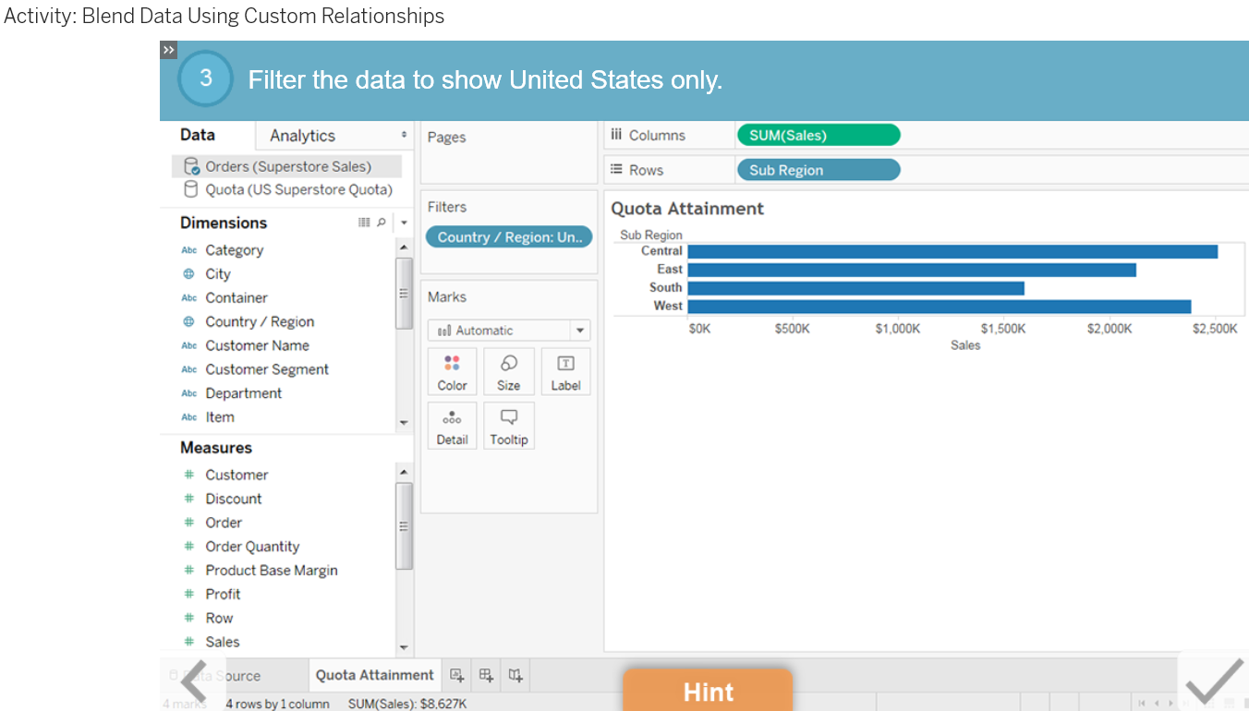The height and width of the screenshot is (711, 1249).
Task: Open the Analytics pane tab
Action: coord(302,136)
